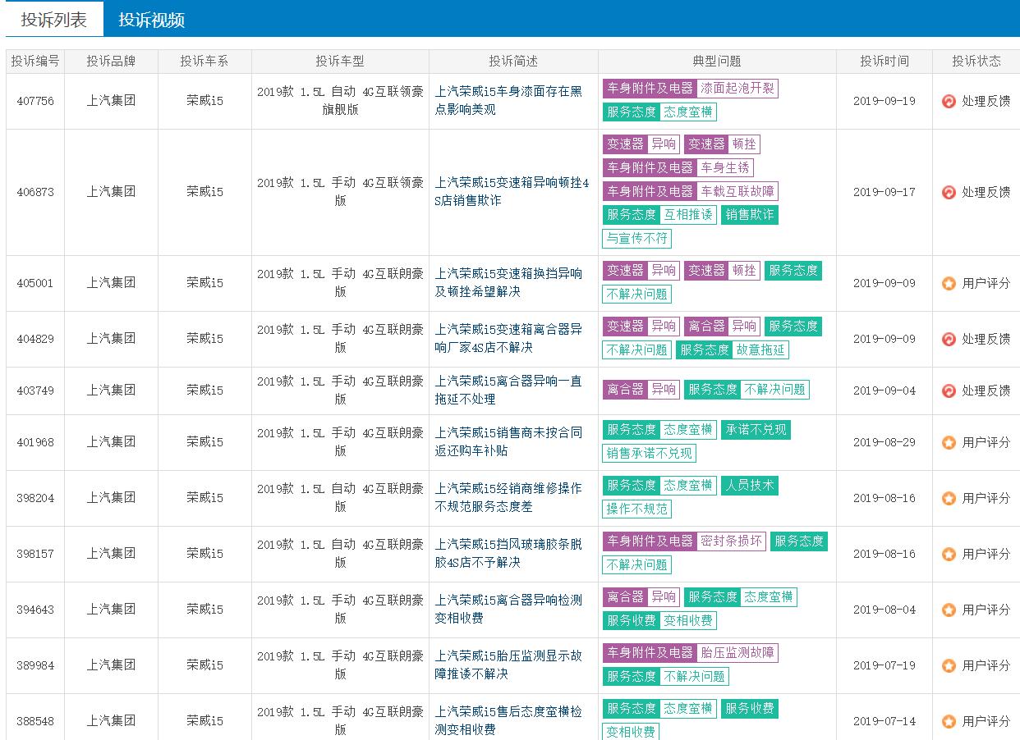Click the 投诉时间 column header

(x=884, y=60)
